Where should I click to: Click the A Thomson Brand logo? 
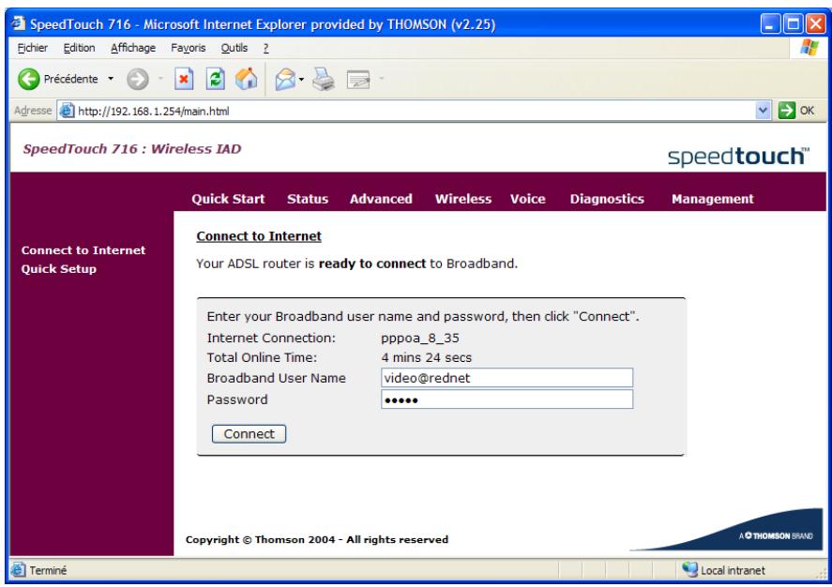click(x=776, y=535)
